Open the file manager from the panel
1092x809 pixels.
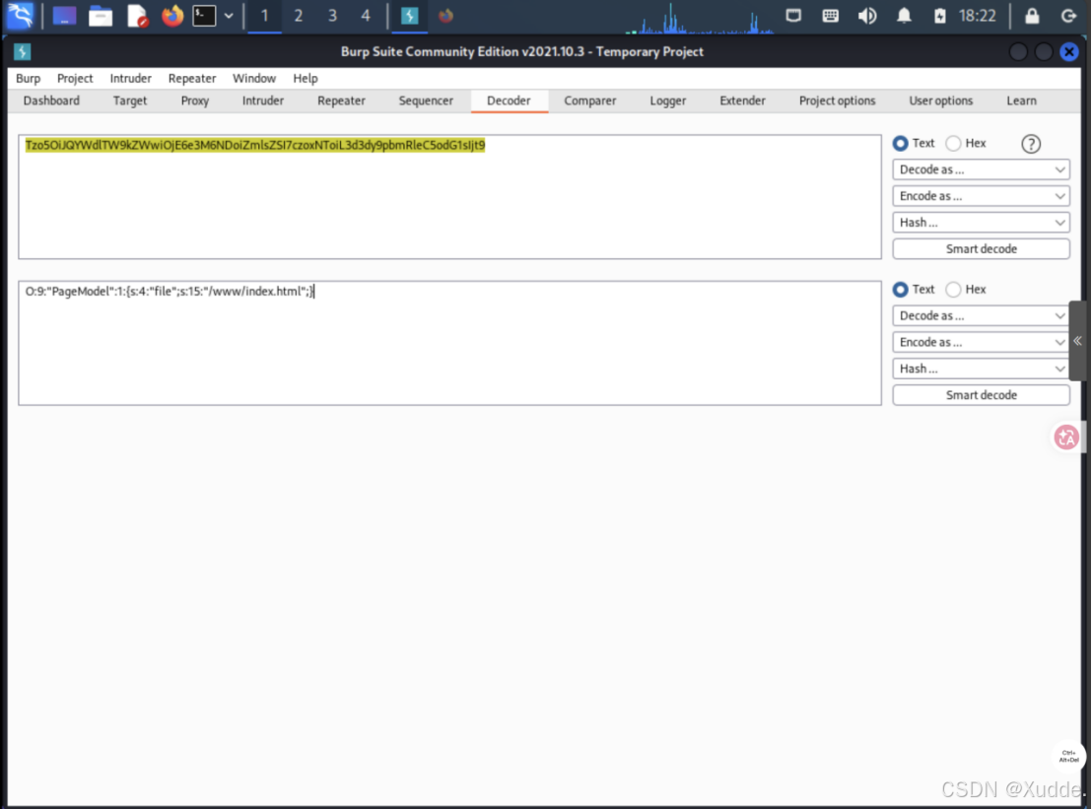tap(101, 16)
